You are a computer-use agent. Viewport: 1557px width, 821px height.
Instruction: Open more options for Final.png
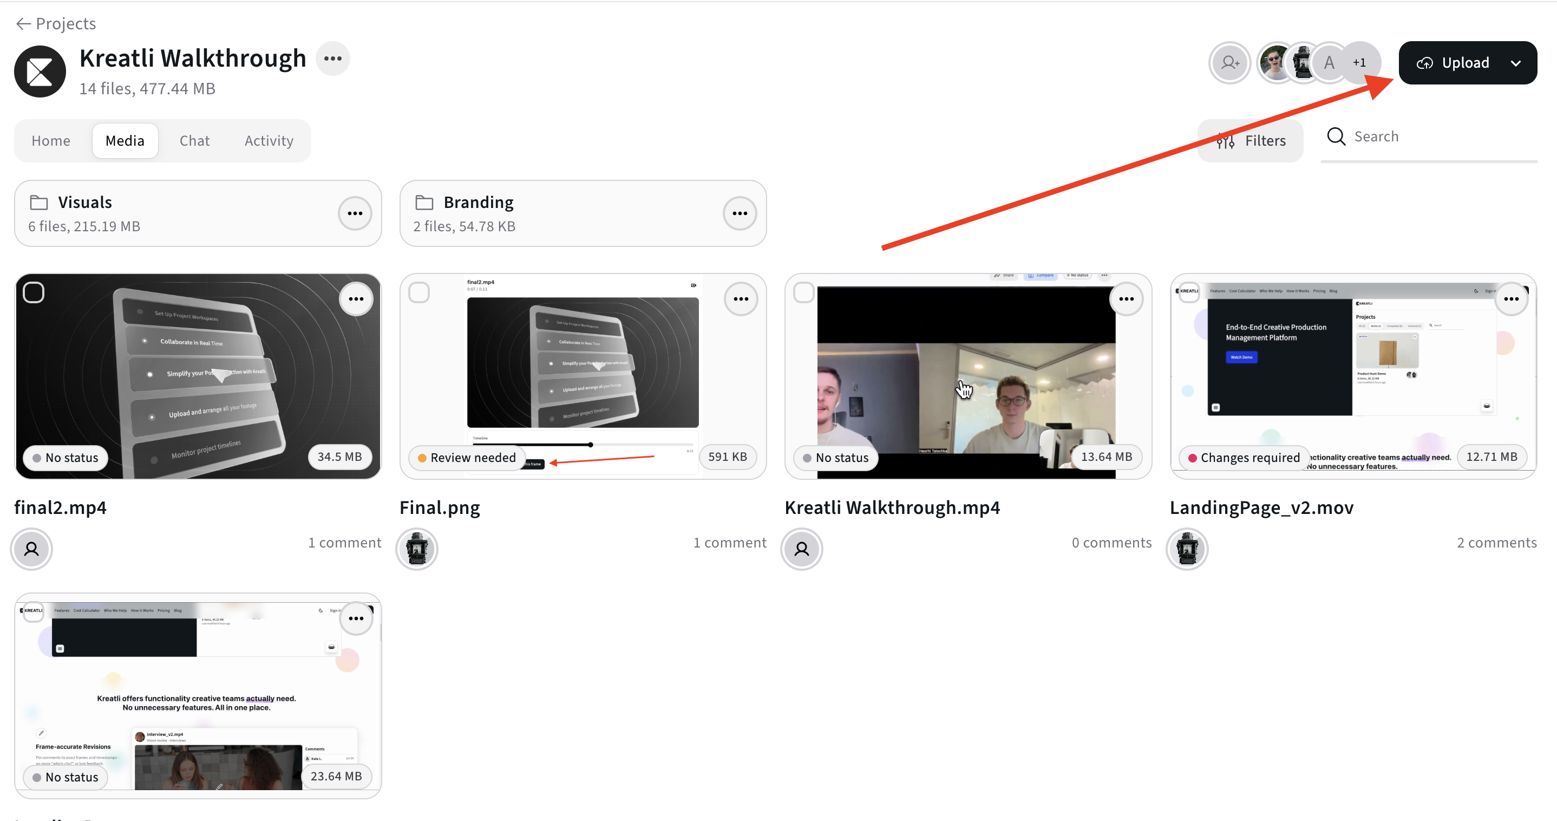click(741, 299)
